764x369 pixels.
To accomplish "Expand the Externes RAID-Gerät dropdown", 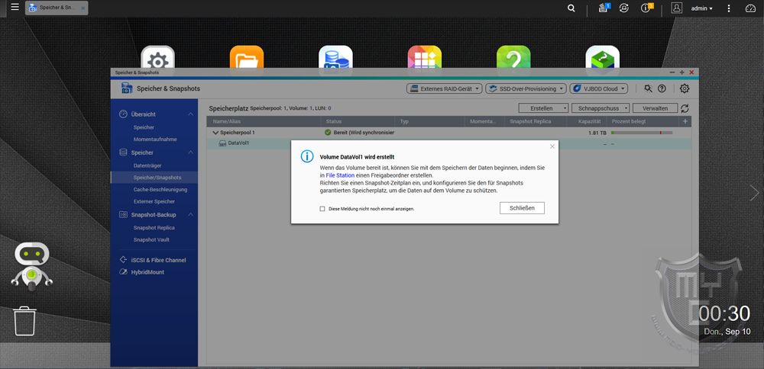I will tap(444, 88).
